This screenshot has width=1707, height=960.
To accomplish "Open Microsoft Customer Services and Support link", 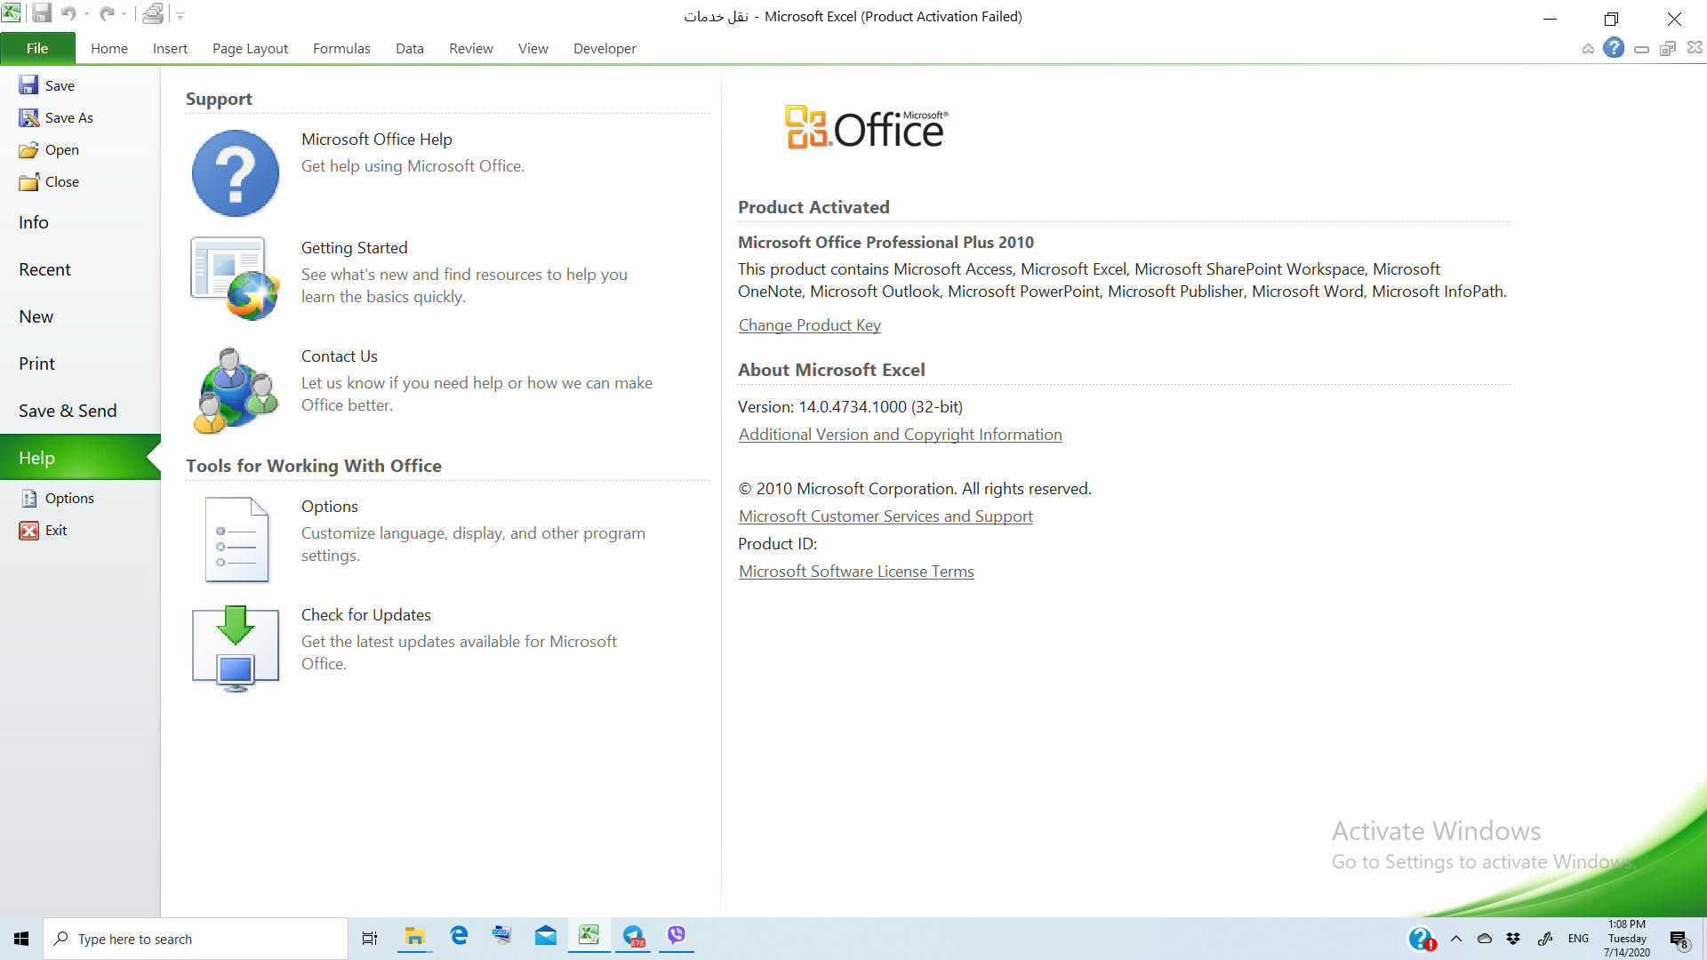I will (886, 516).
